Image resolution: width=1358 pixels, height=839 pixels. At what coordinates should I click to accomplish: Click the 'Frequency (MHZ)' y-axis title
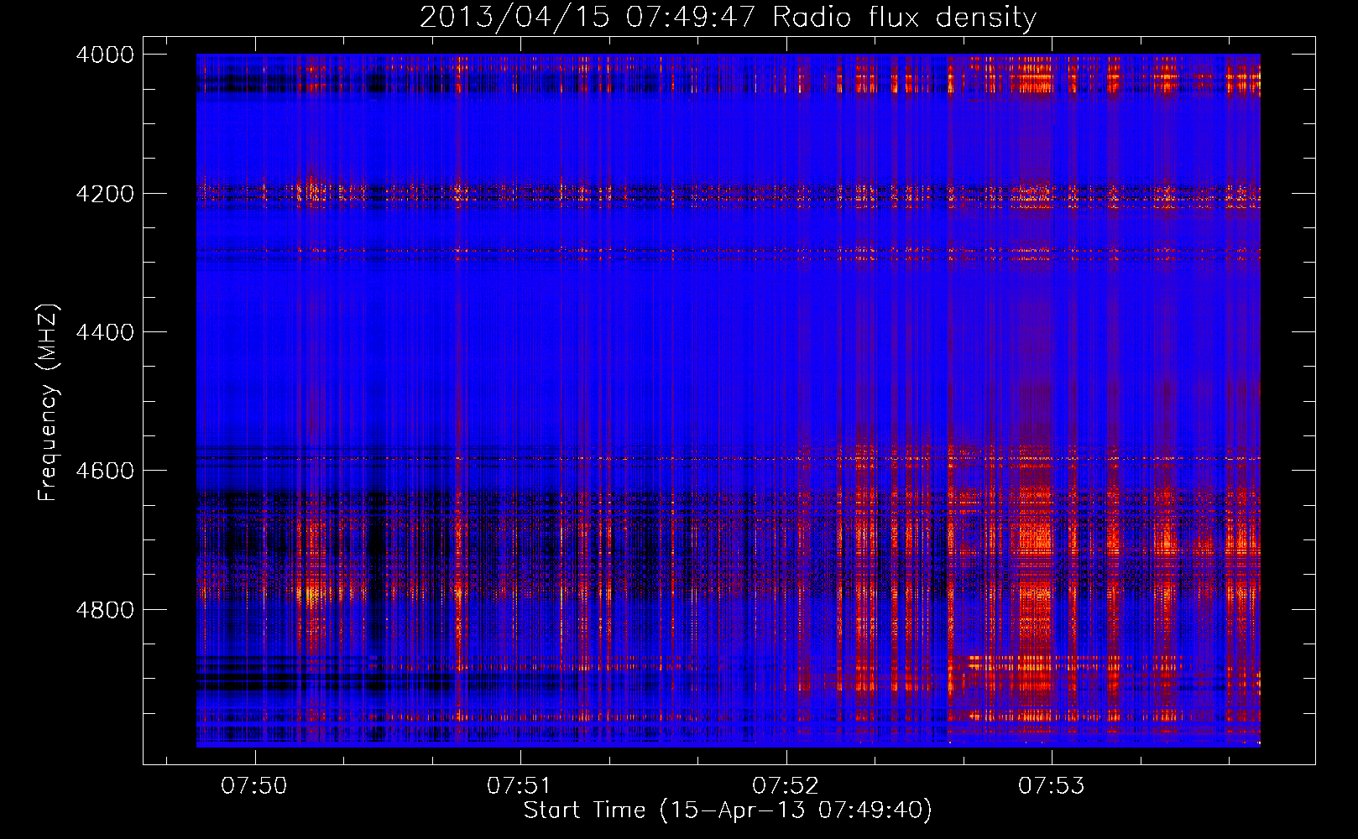(48, 403)
